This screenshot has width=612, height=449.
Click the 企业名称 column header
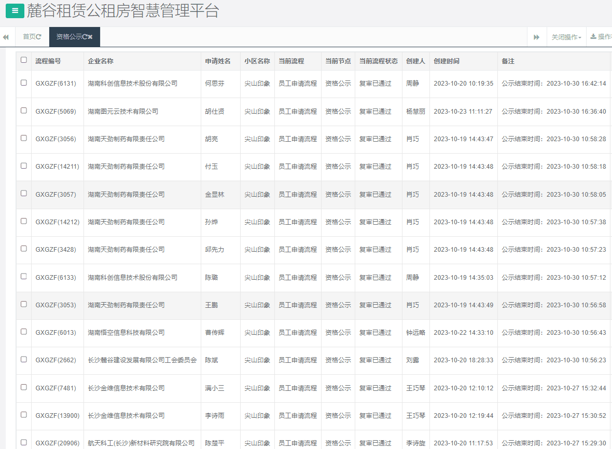101,61
